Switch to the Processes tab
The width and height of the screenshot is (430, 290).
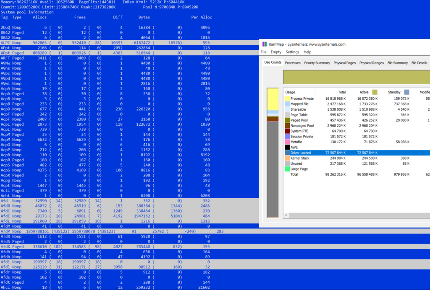pyautogui.click(x=293, y=63)
